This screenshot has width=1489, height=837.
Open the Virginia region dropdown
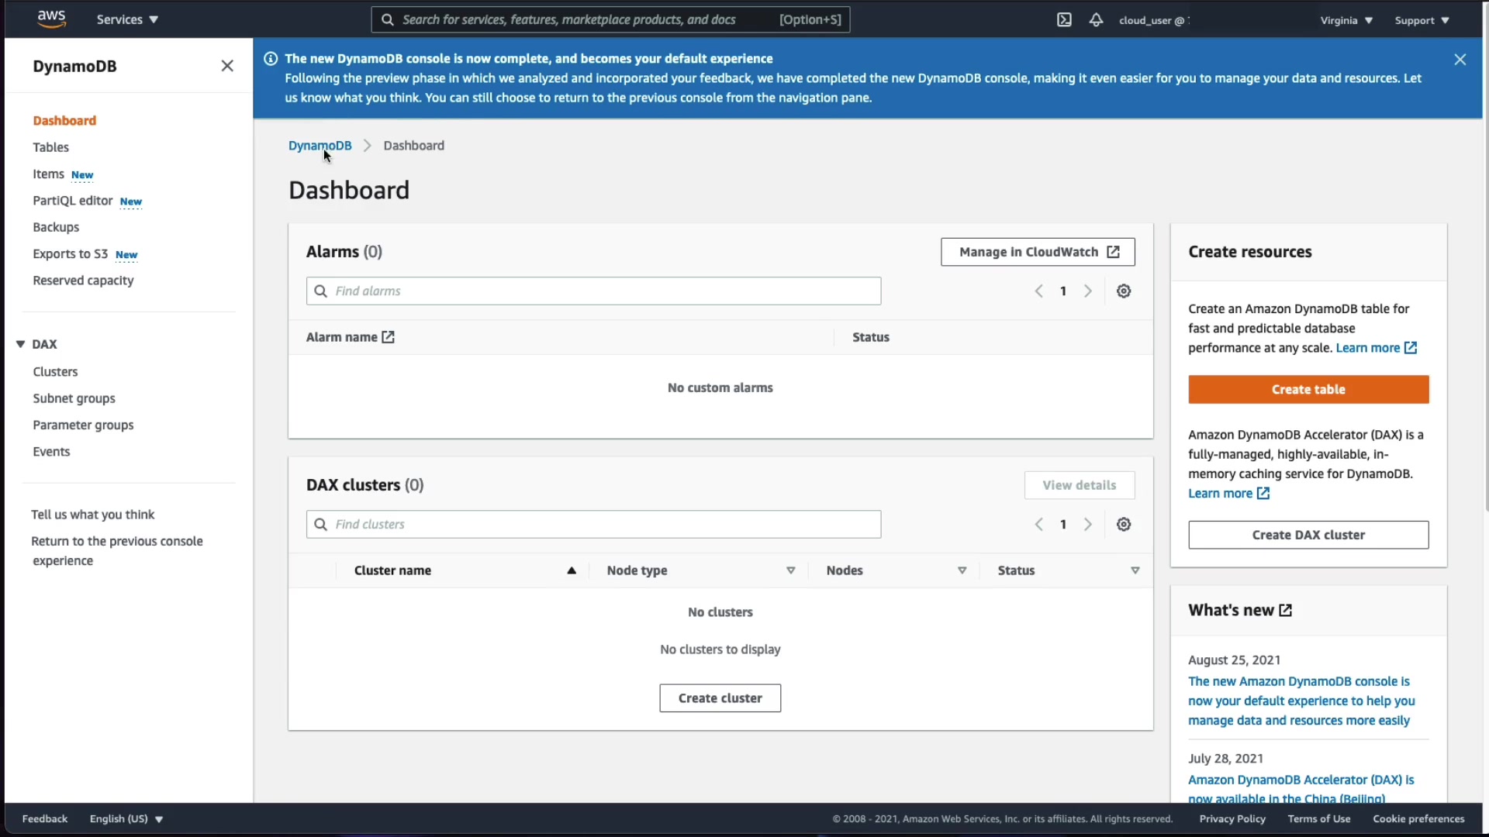[x=1346, y=20]
